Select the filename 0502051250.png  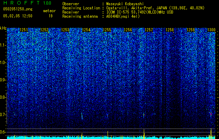pos(18,9)
